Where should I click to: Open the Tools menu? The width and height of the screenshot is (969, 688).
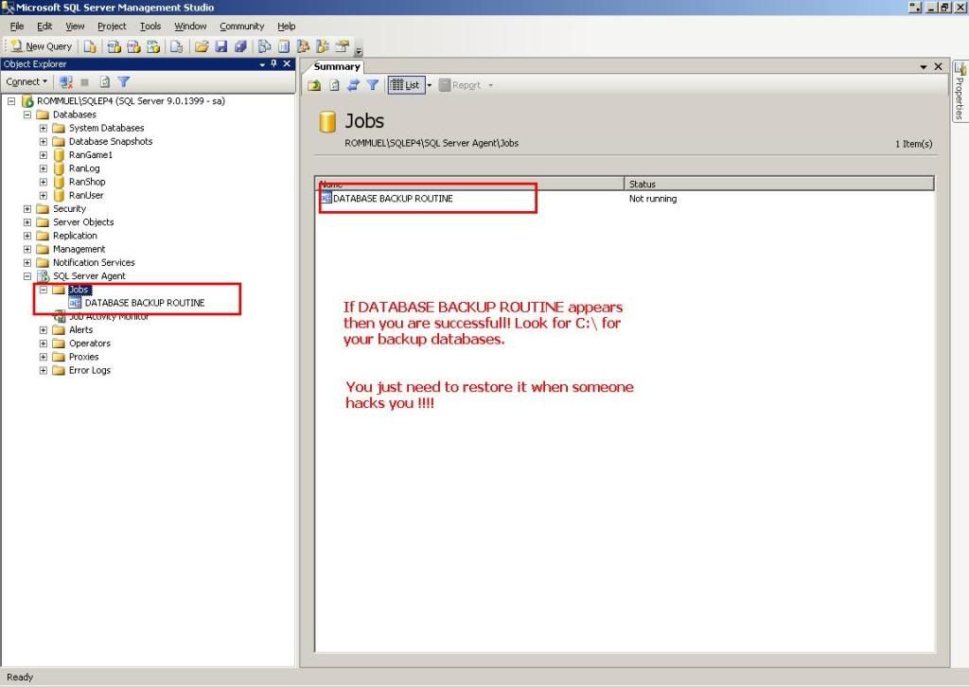(150, 26)
